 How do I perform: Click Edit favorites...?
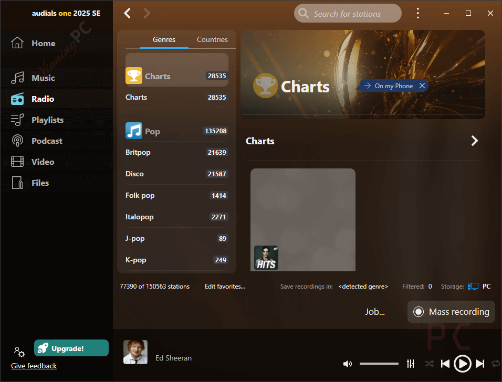(x=225, y=286)
